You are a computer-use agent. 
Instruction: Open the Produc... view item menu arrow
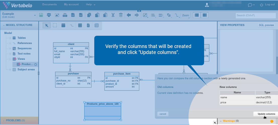(36, 64)
